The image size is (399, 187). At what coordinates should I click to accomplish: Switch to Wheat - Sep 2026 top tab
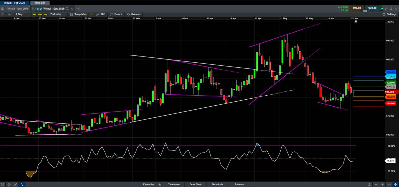pyautogui.click(x=14, y=3)
